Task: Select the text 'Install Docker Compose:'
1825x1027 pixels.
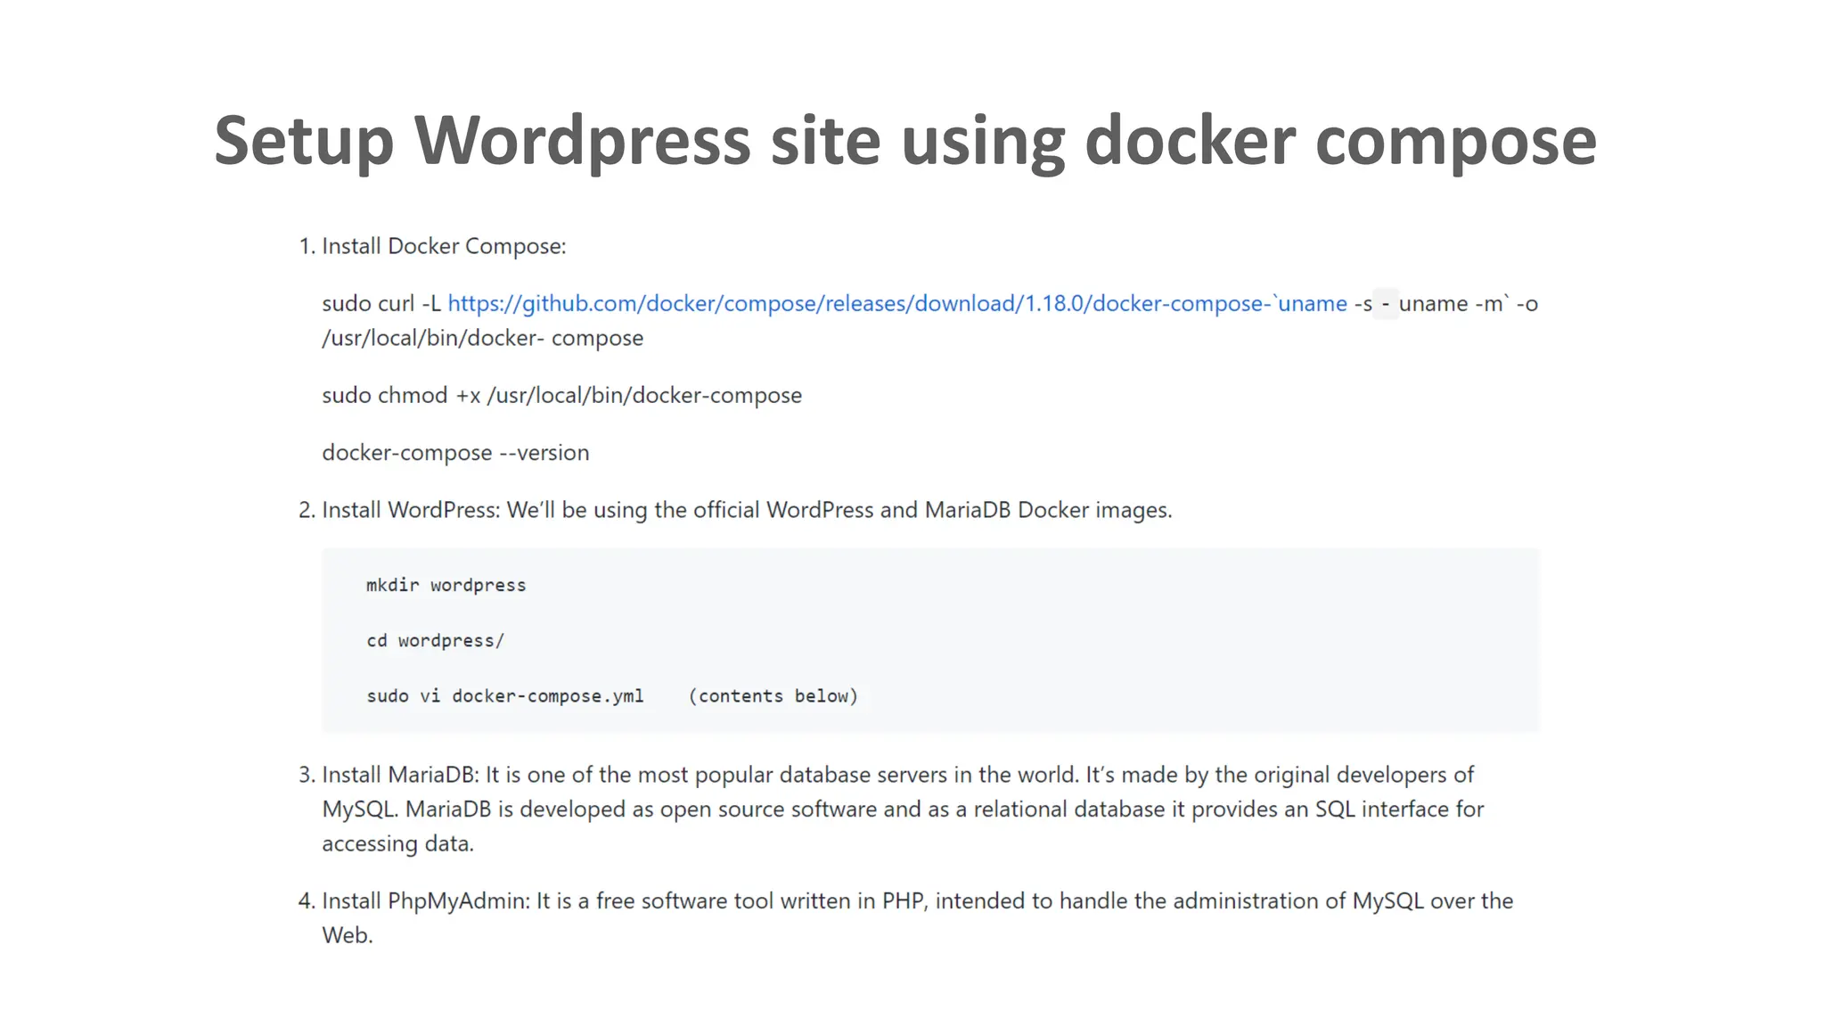Action: tap(444, 246)
